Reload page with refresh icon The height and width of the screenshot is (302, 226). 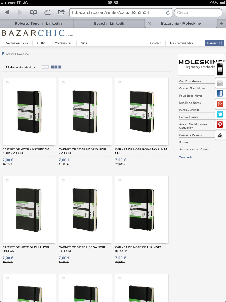coord(168,12)
